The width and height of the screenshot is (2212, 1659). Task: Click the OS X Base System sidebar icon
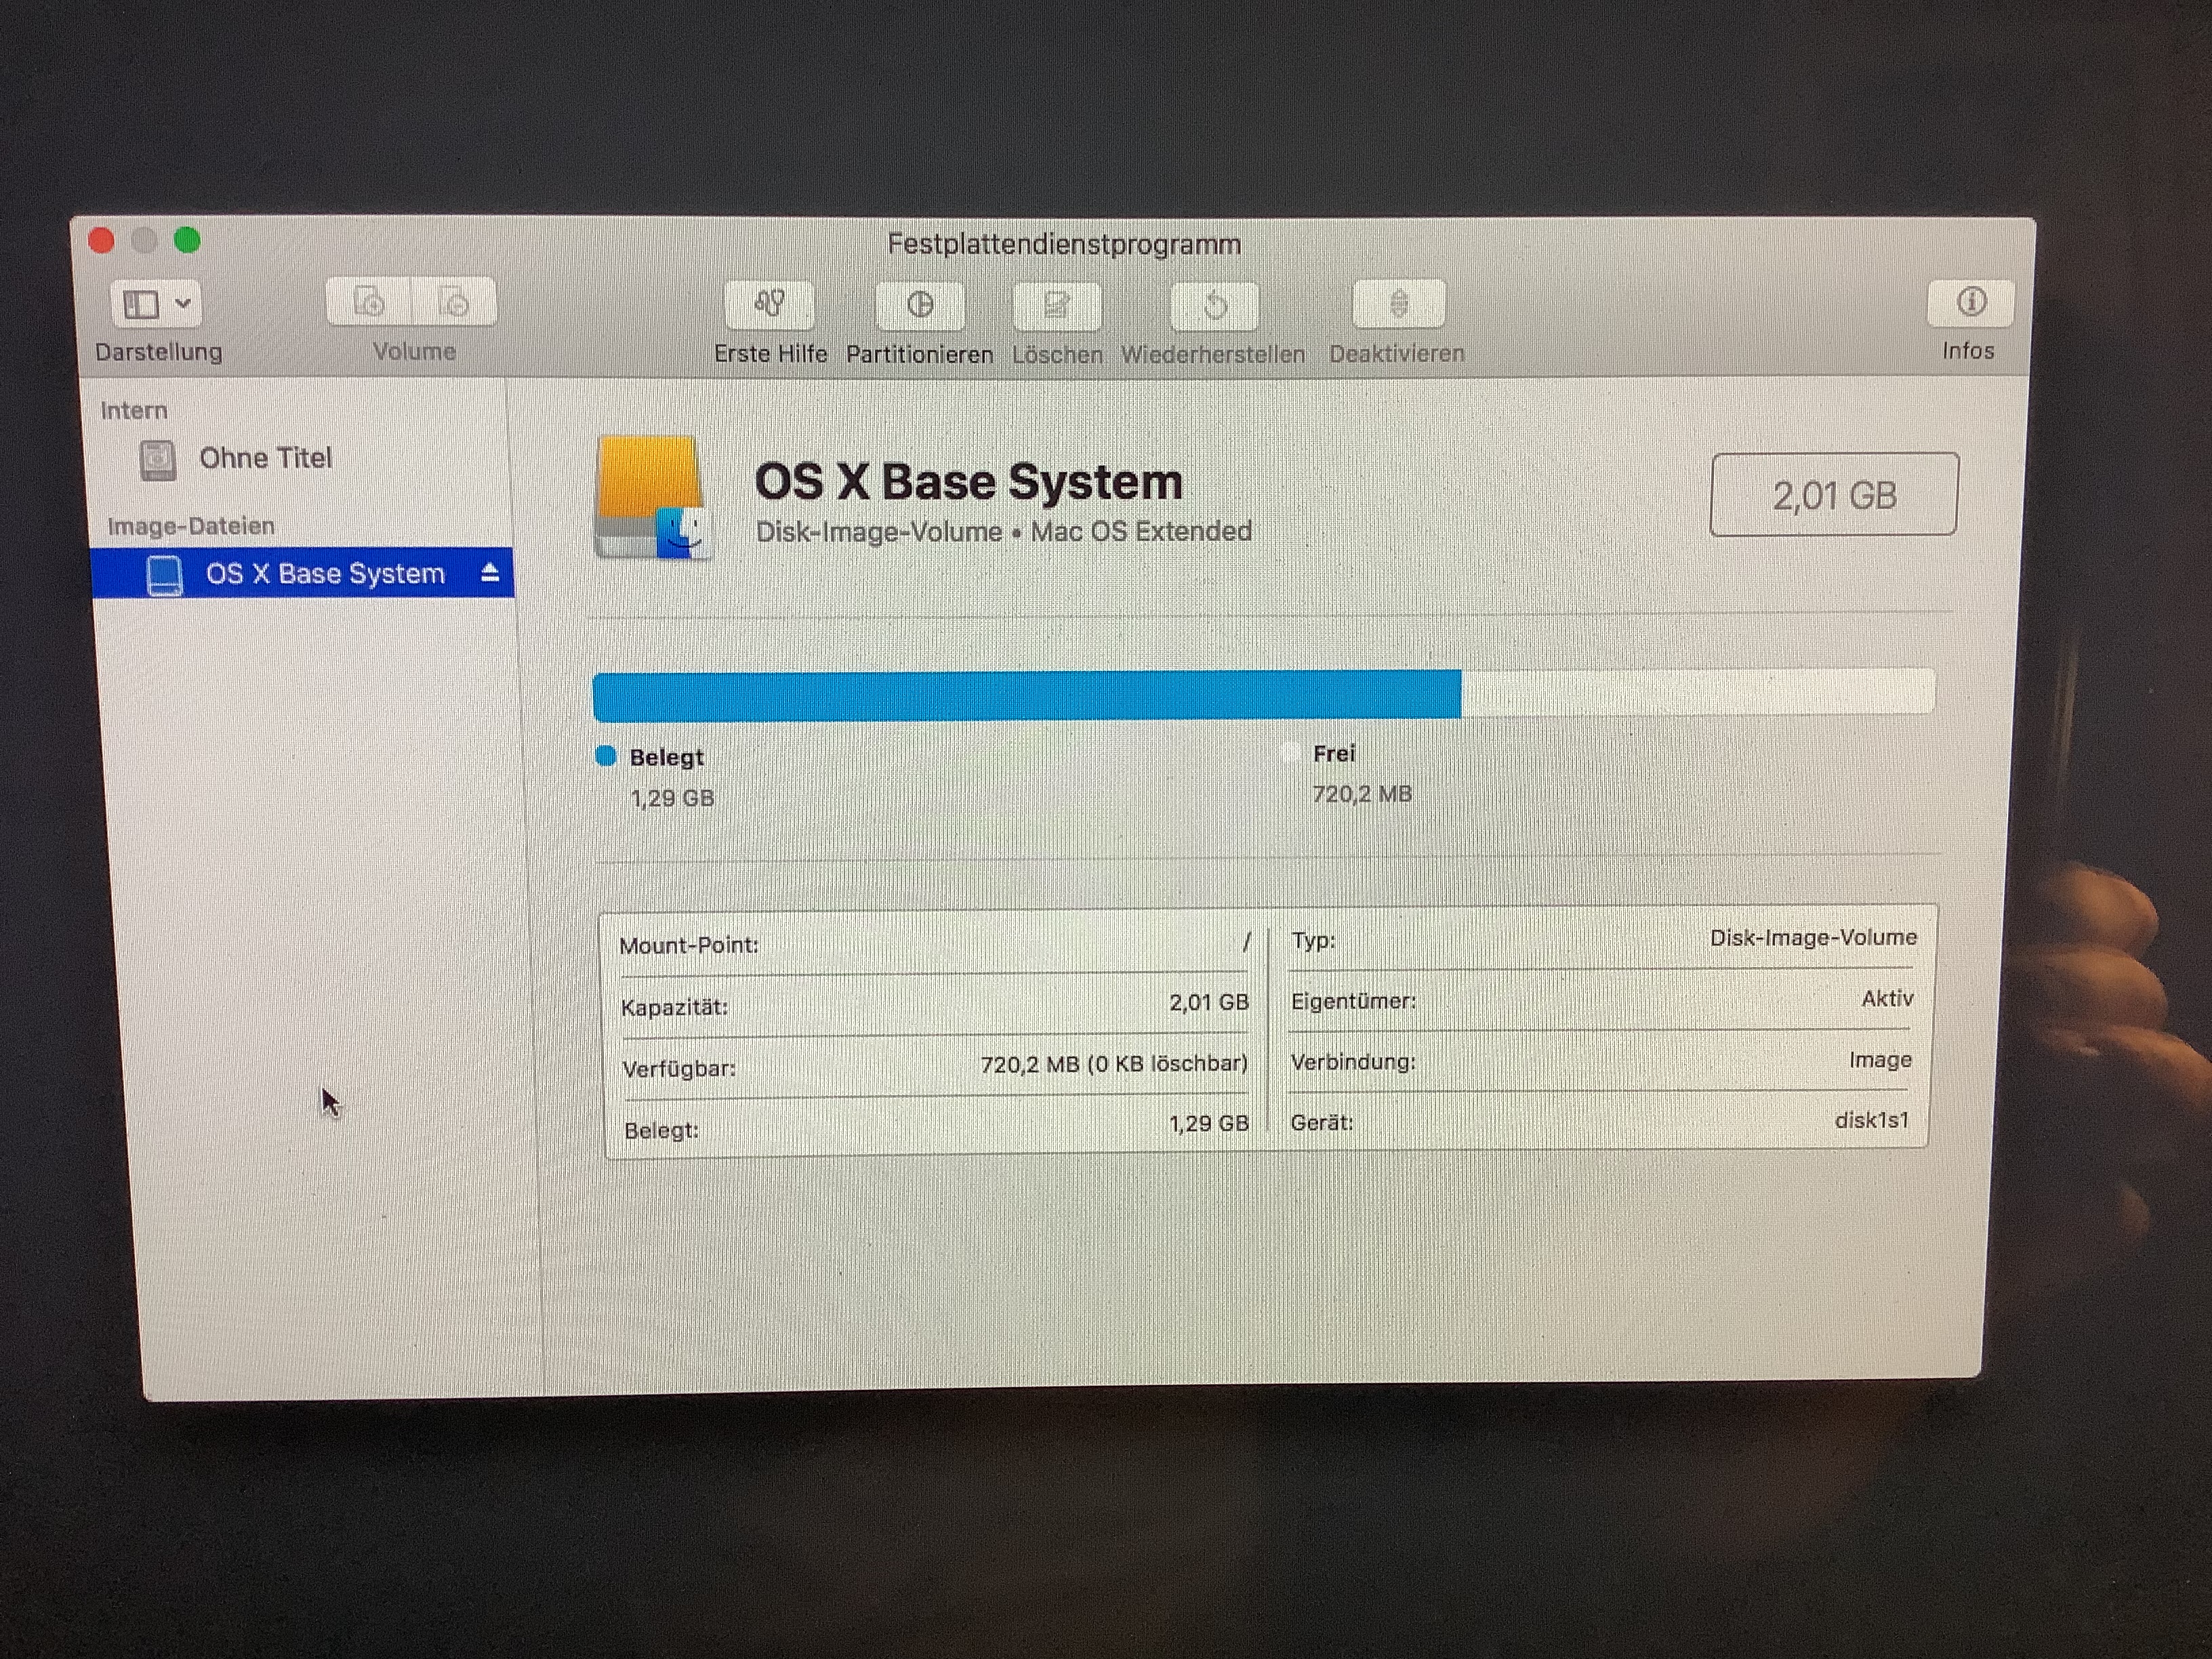coord(164,575)
